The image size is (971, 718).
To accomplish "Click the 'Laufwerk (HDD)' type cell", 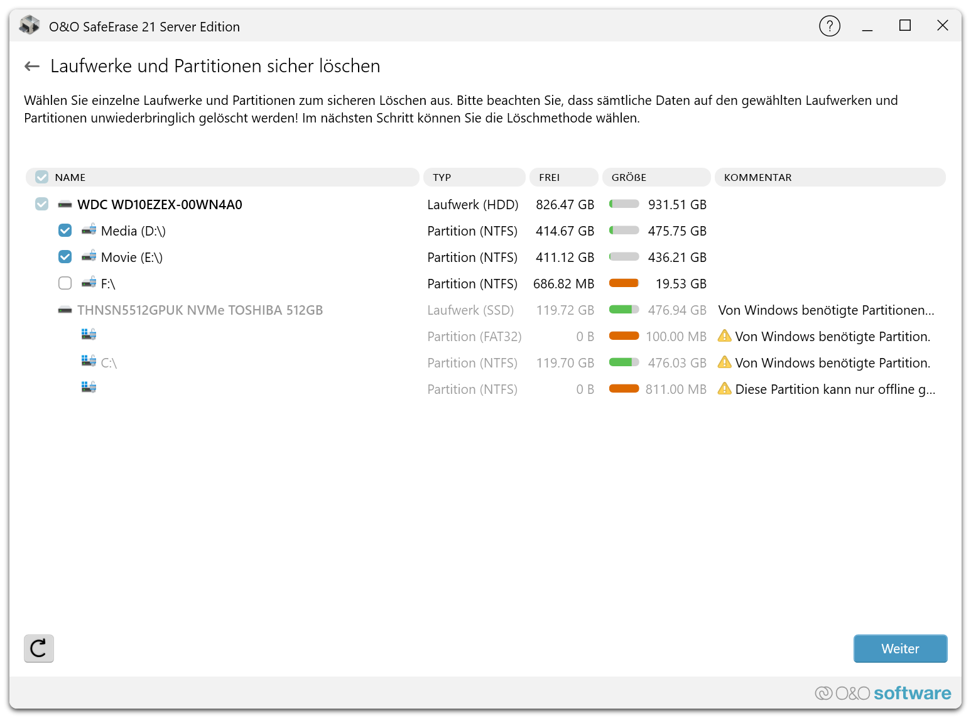I will tap(473, 205).
